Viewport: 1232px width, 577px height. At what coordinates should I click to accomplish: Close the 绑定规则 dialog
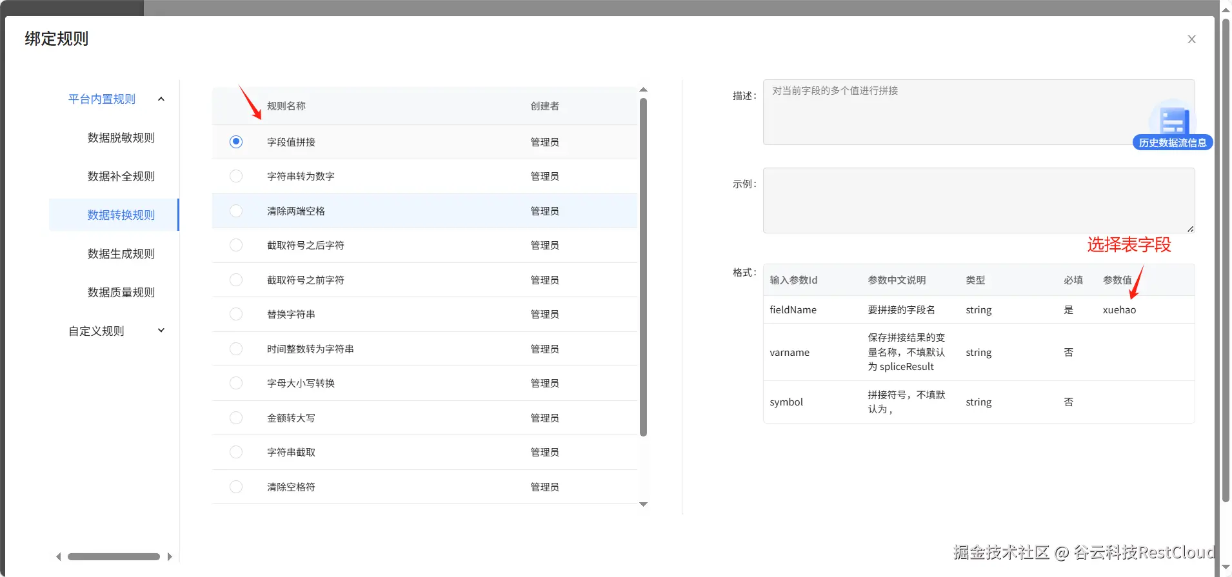[1191, 39]
